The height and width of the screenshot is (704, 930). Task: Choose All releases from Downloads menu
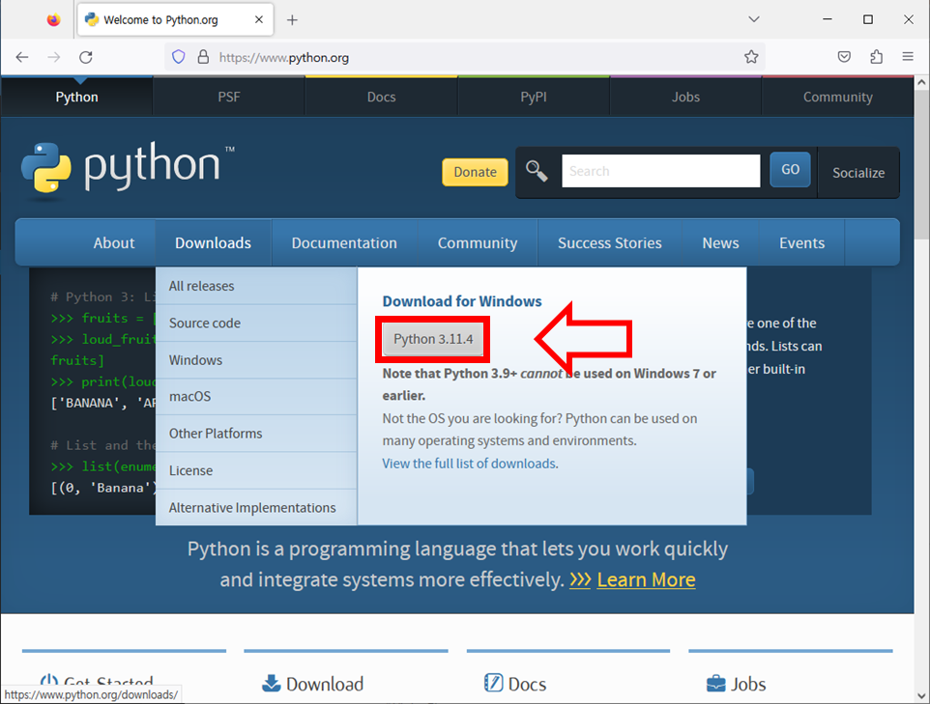click(x=256, y=286)
